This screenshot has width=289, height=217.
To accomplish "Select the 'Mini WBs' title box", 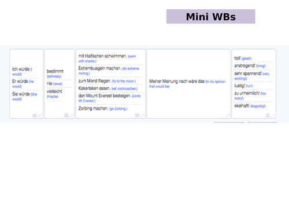I will (x=211, y=17).
